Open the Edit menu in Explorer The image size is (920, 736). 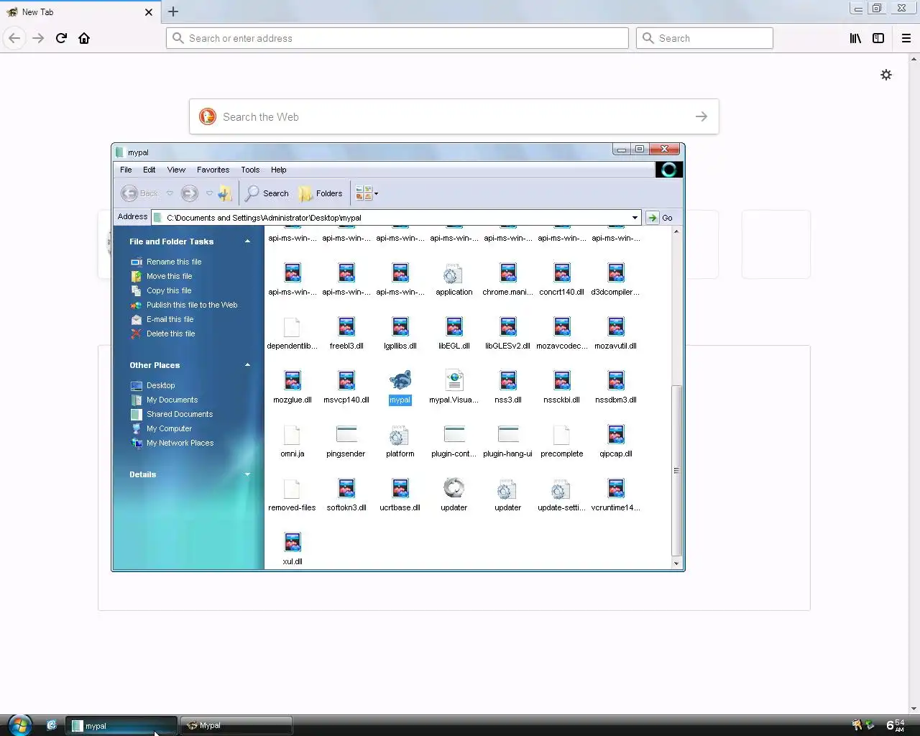coord(149,170)
